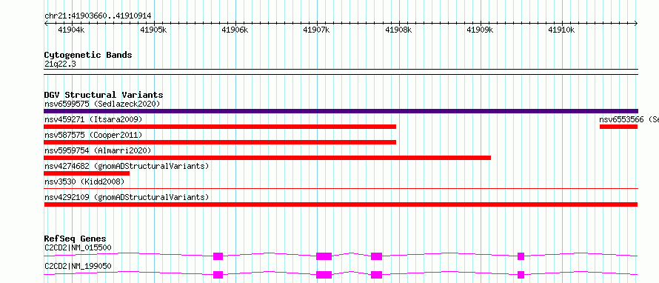Click first exon of C2CD2|NM_015500 near 41906k
Viewport: 659px width, 283px height.
pyautogui.click(x=218, y=256)
